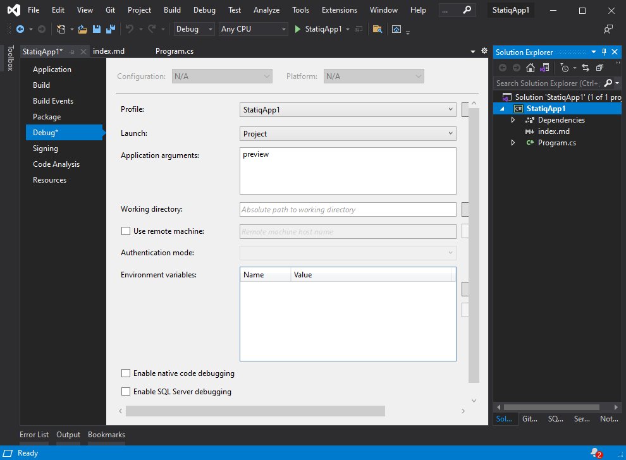Click the Pending Changes Filter clock icon
Screen dimensions: 626x460
(564, 68)
